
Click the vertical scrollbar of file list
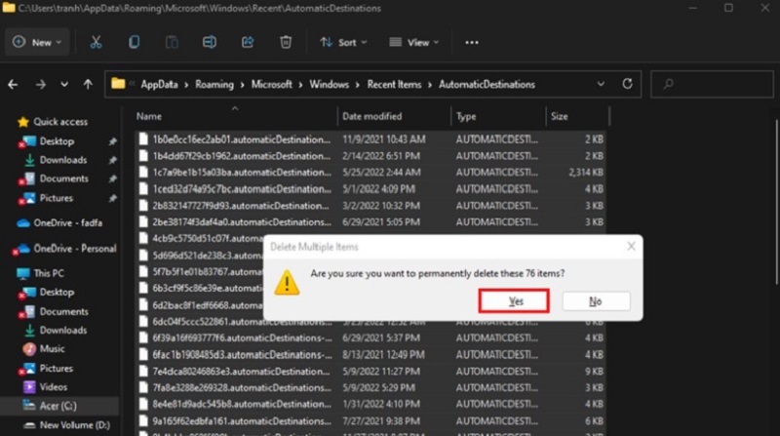tap(776, 202)
